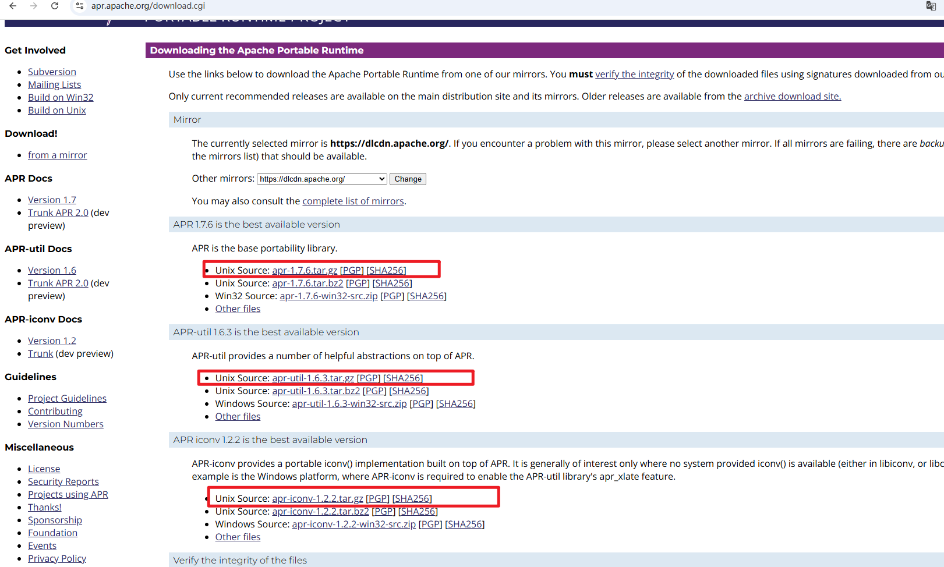Download apr-1.7.6.tar.gz Unix source
The image size is (944, 567).
(x=305, y=270)
